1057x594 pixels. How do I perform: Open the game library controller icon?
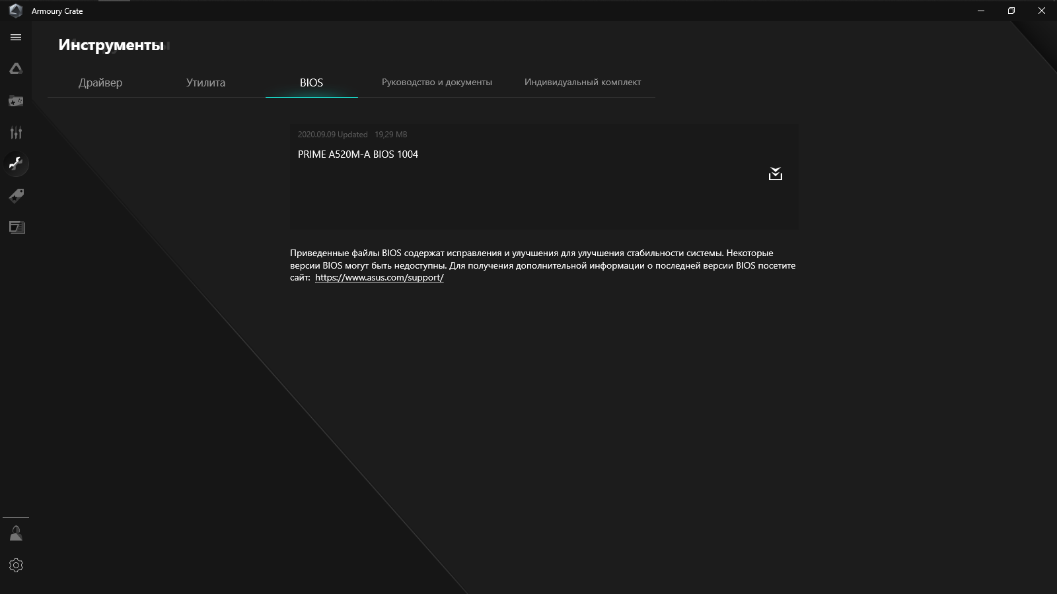(x=16, y=101)
